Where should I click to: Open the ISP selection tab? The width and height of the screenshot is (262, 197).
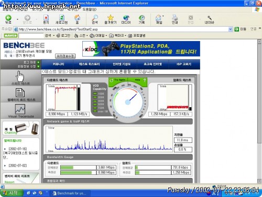(184, 64)
